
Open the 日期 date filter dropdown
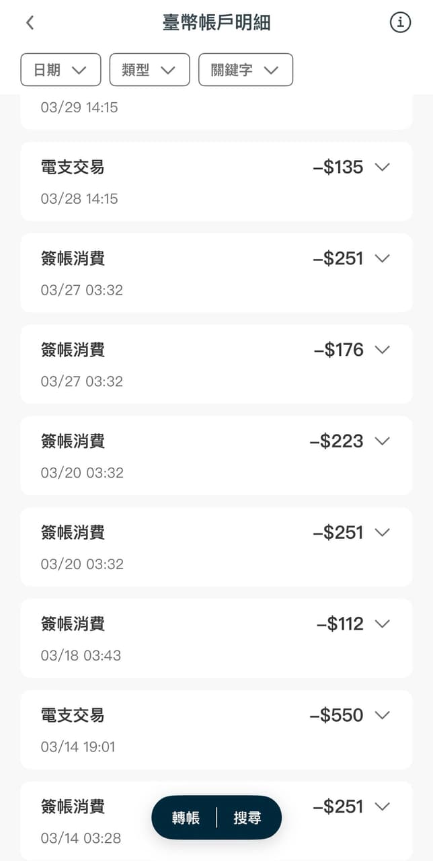[61, 70]
